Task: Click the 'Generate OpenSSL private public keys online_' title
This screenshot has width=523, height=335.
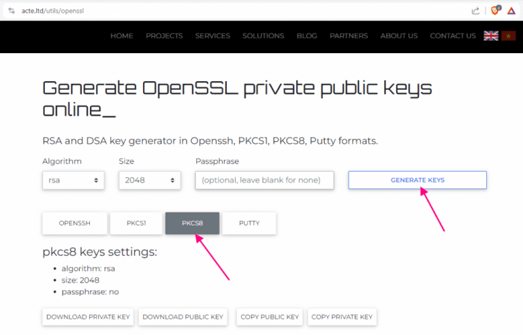Action: click(x=237, y=99)
